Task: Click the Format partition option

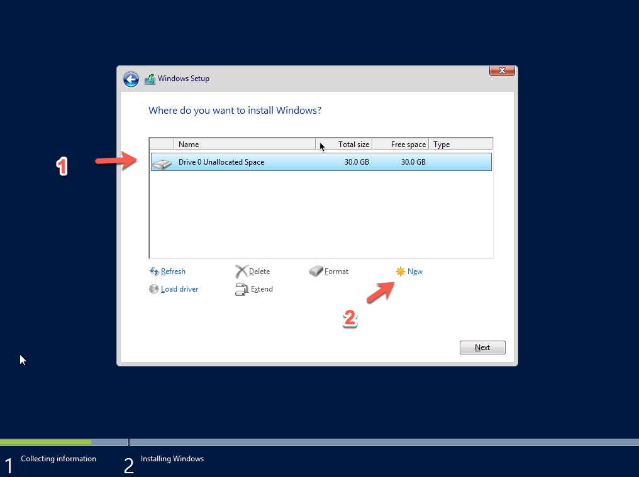Action: click(x=336, y=271)
